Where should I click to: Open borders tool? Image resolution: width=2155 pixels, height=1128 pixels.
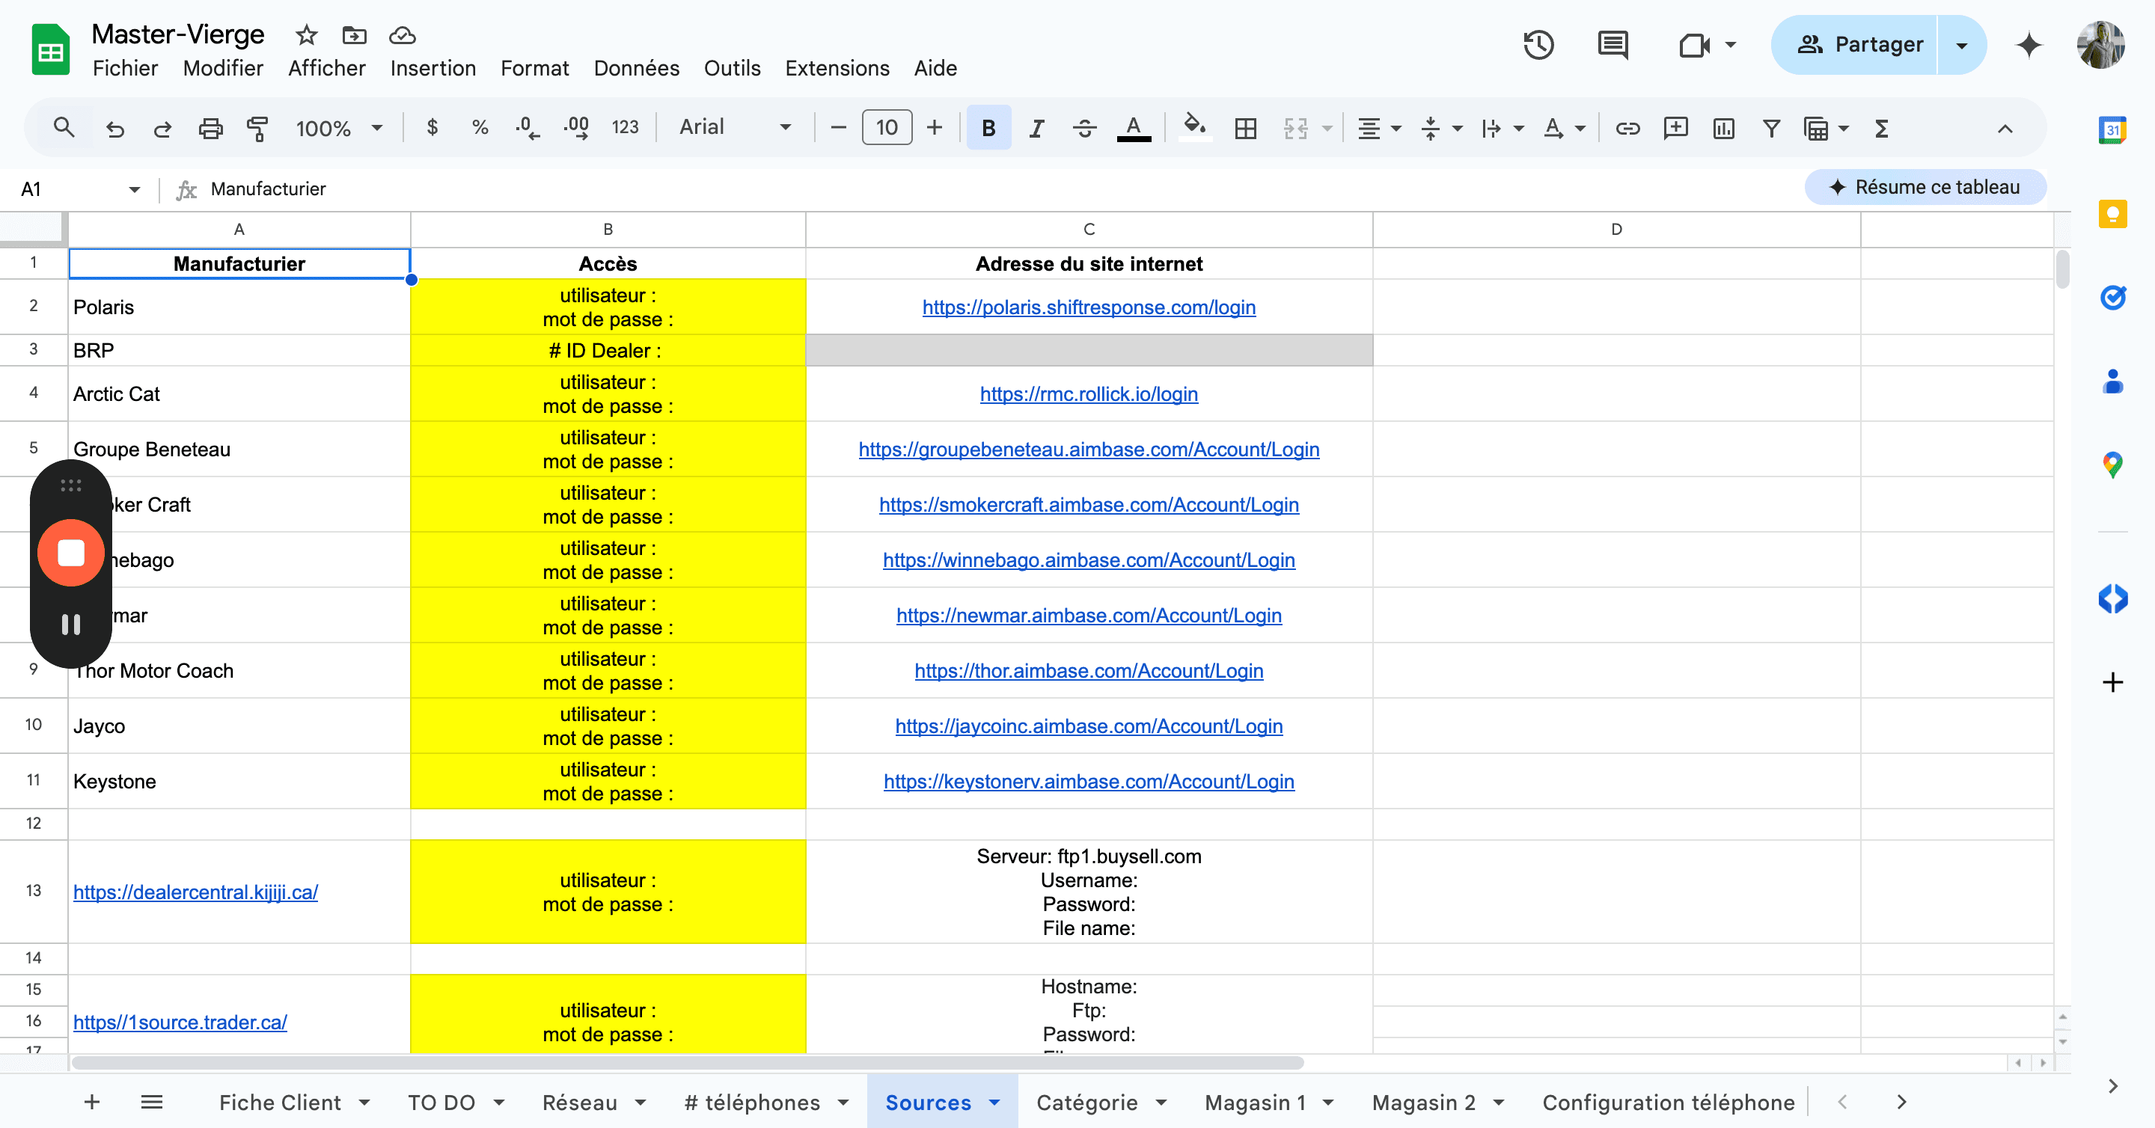(x=1246, y=128)
